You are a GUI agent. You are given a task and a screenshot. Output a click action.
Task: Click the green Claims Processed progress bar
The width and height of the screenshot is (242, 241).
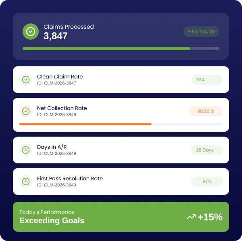106,49
